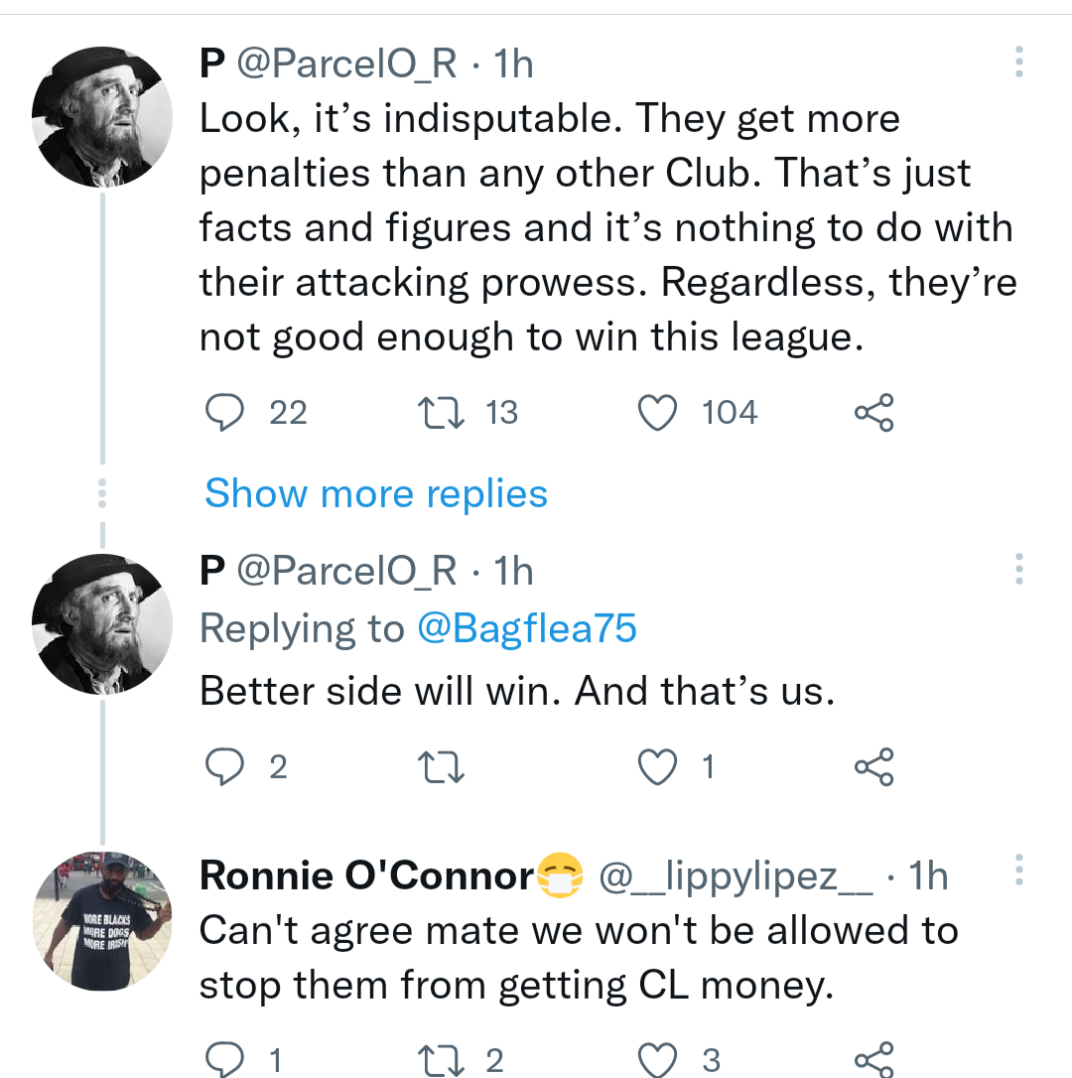Open more options on first tweet

point(1018,63)
